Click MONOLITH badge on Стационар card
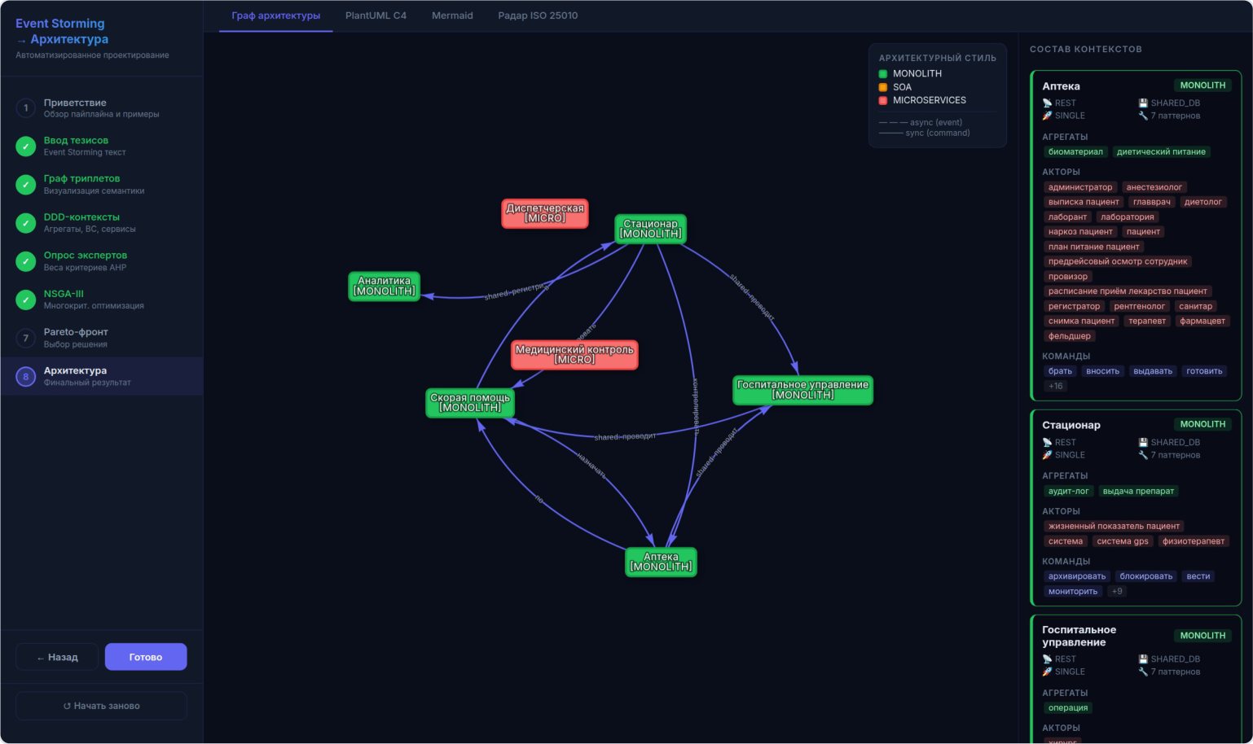Image resolution: width=1253 pixels, height=744 pixels. [1202, 424]
